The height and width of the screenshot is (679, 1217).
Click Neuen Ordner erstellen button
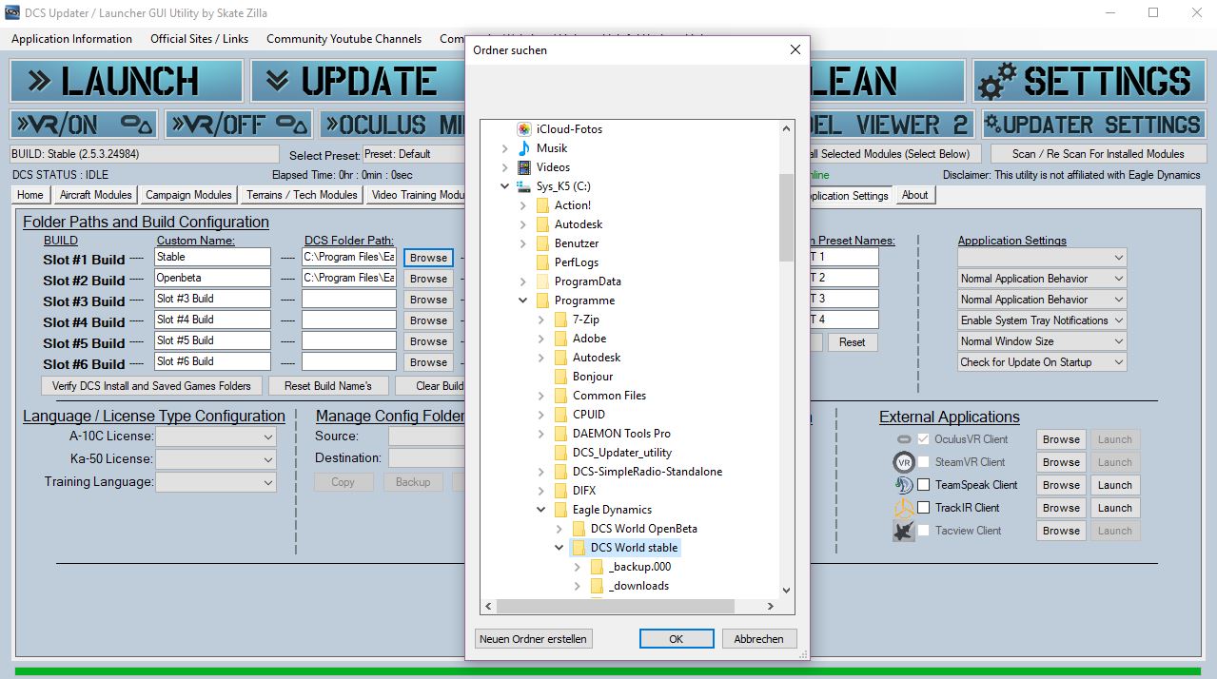[x=533, y=639]
